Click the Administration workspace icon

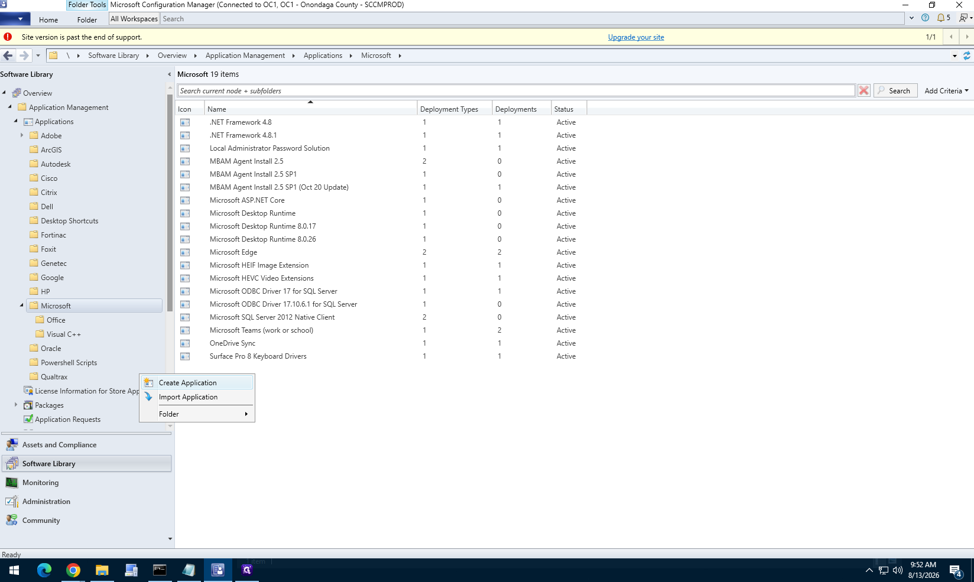click(12, 502)
